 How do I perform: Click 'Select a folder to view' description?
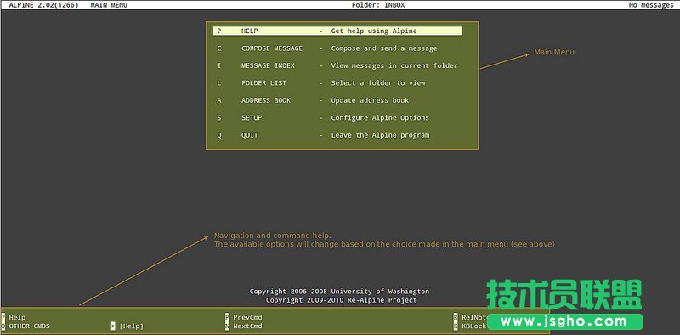click(x=378, y=82)
